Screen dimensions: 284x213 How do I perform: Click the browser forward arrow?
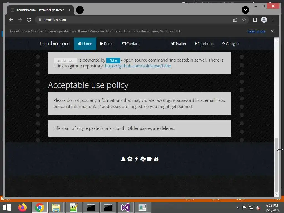[x=20, y=20]
